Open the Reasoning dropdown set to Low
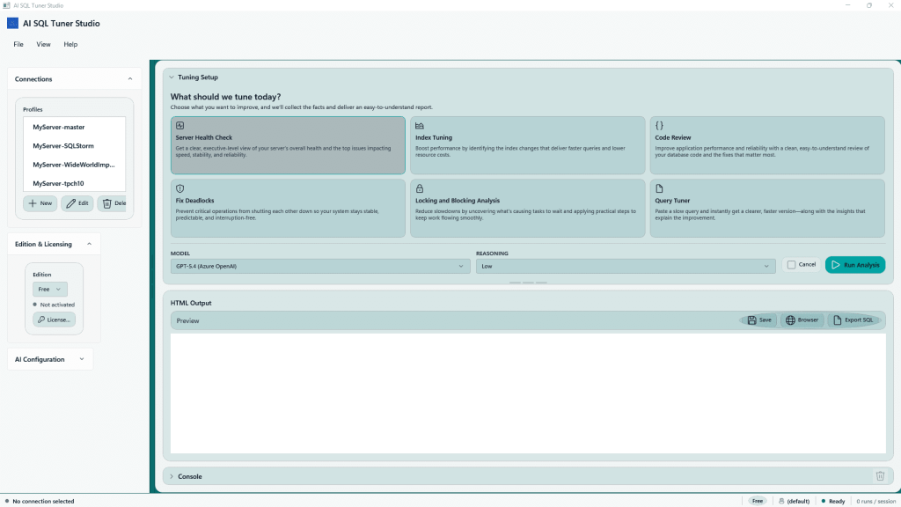901x507 pixels. point(626,266)
